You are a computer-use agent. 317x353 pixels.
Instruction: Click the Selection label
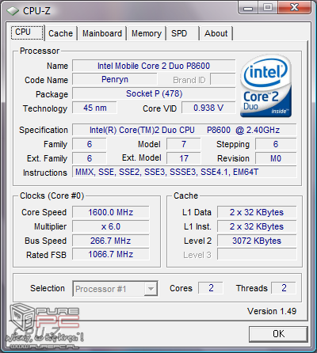click(48, 288)
